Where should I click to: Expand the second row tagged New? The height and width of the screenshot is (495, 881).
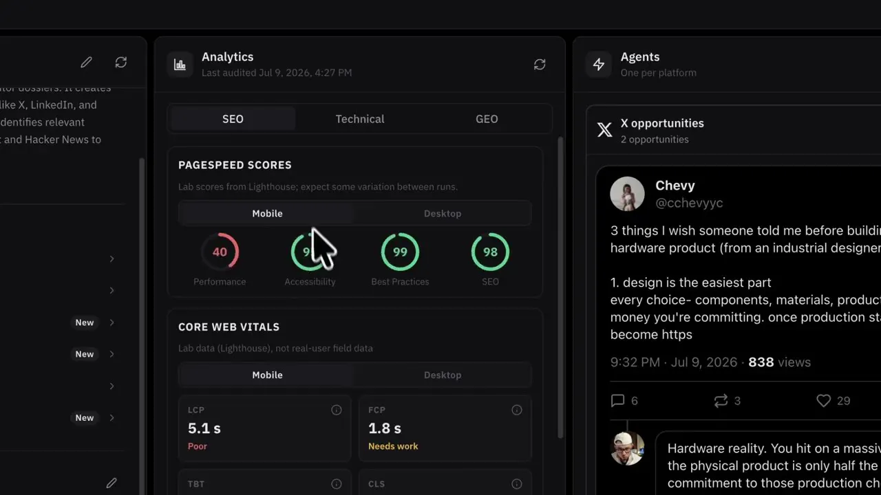point(112,354)
